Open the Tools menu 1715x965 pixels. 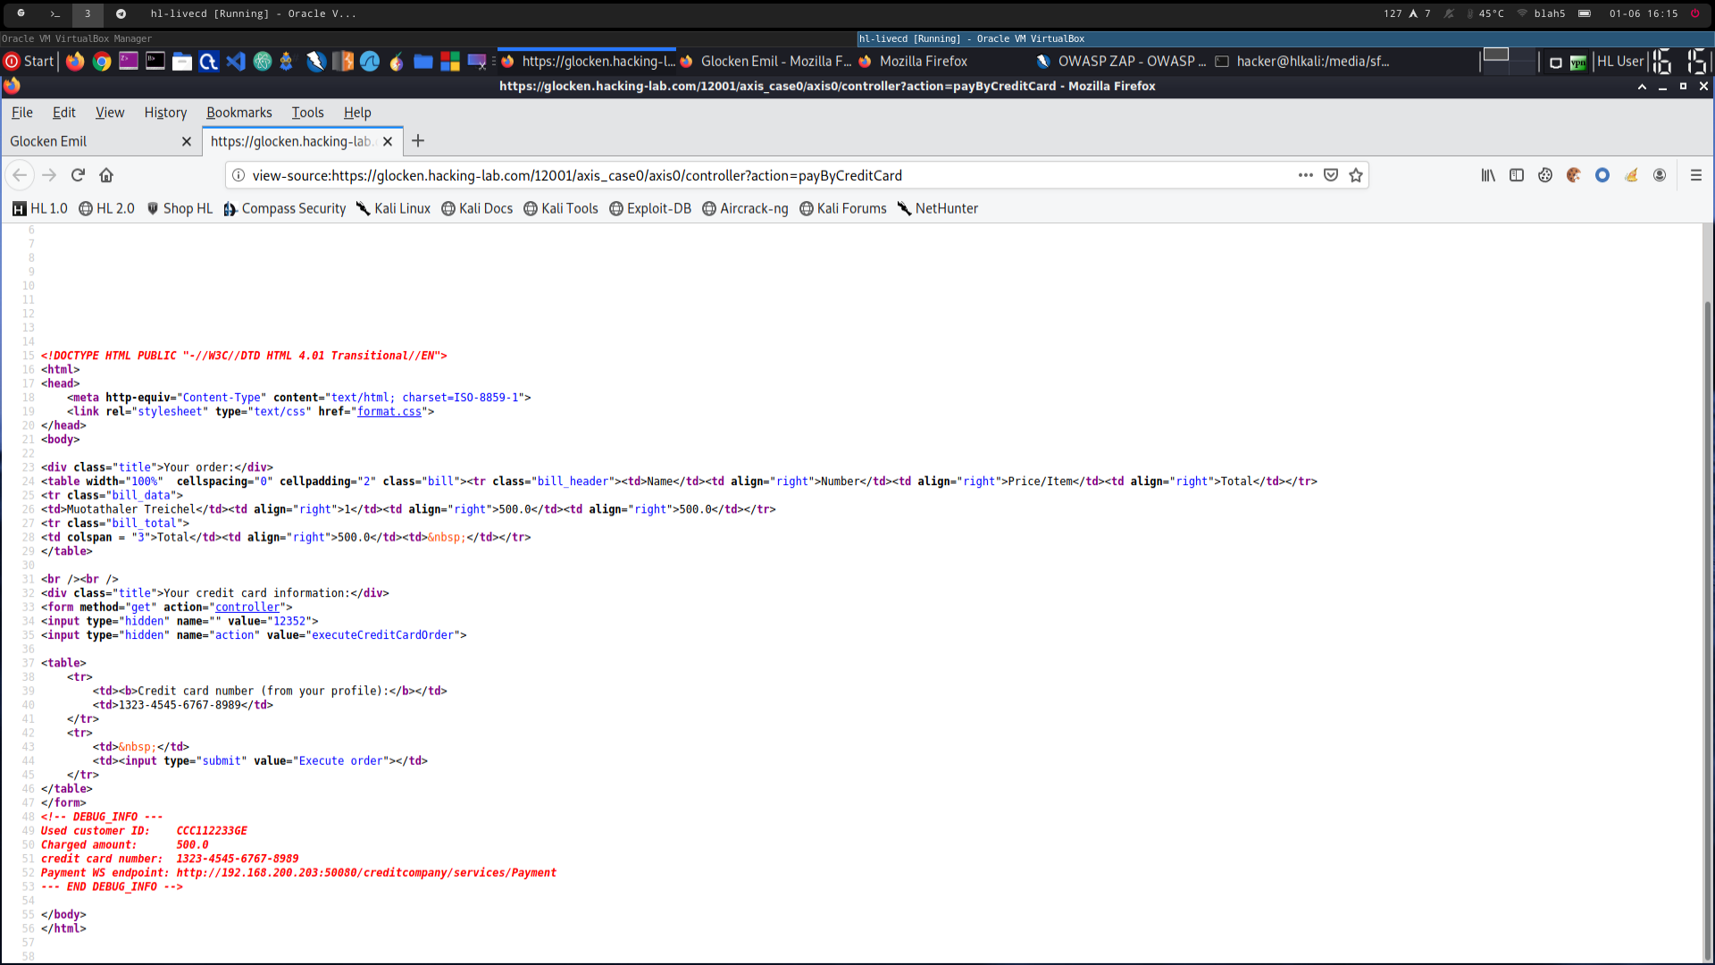[307, 113]
